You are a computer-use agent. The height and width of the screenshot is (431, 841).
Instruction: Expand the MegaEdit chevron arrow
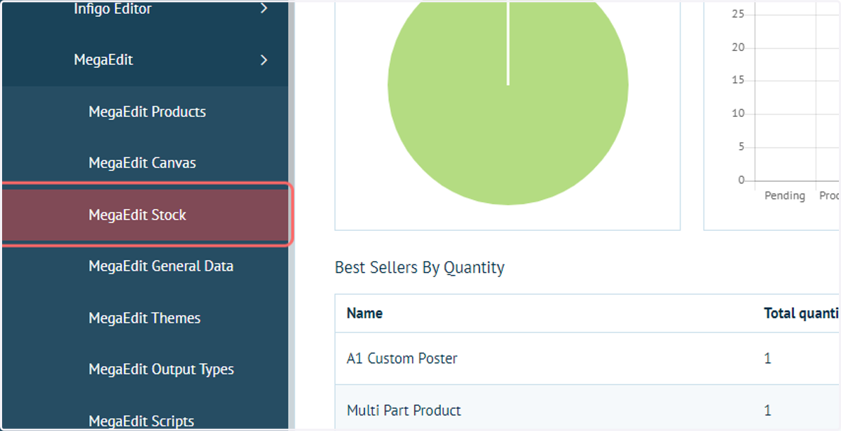coord(264,60)
